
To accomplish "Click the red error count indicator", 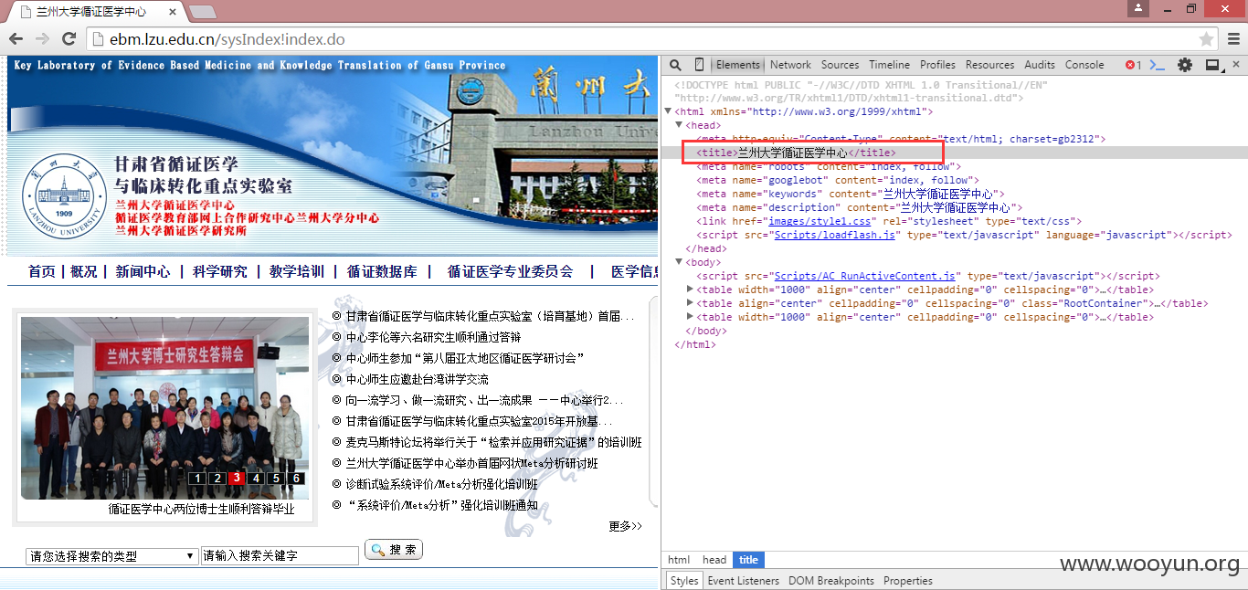I will pyautogui.click(x=1133, y=65).
